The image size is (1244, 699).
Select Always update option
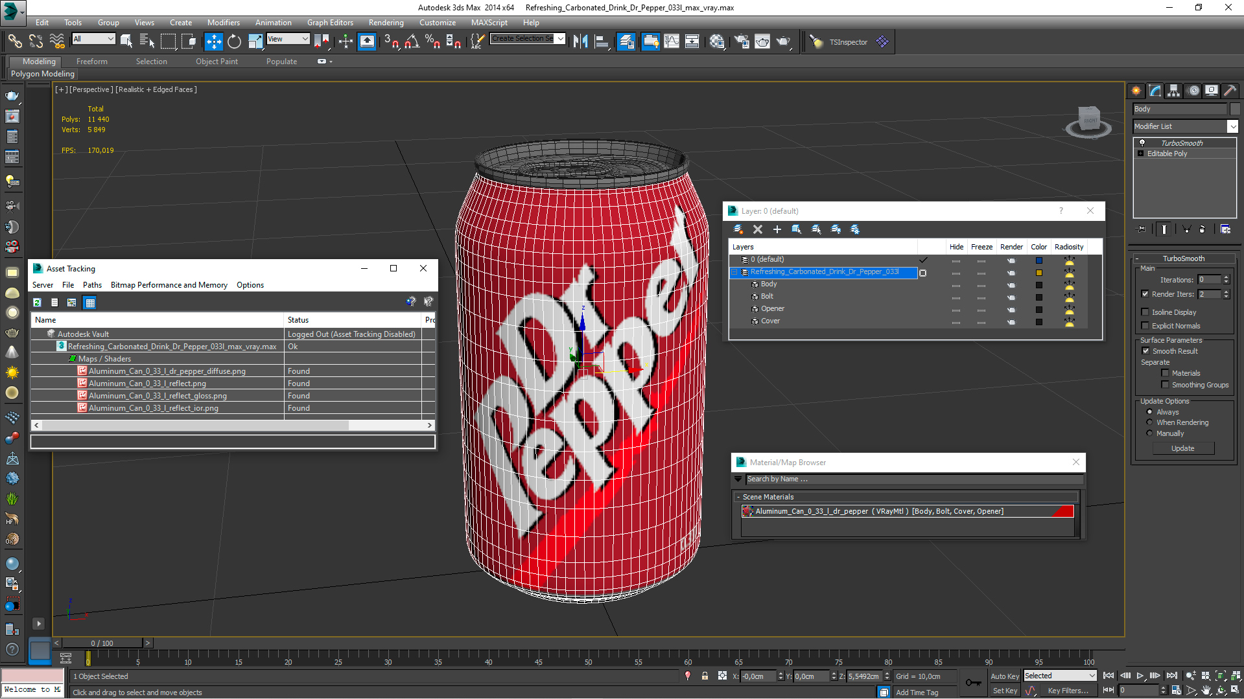[x=1149, y=412]
